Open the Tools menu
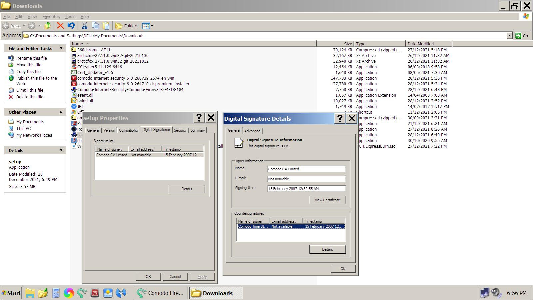 click(x=70, y=16)
